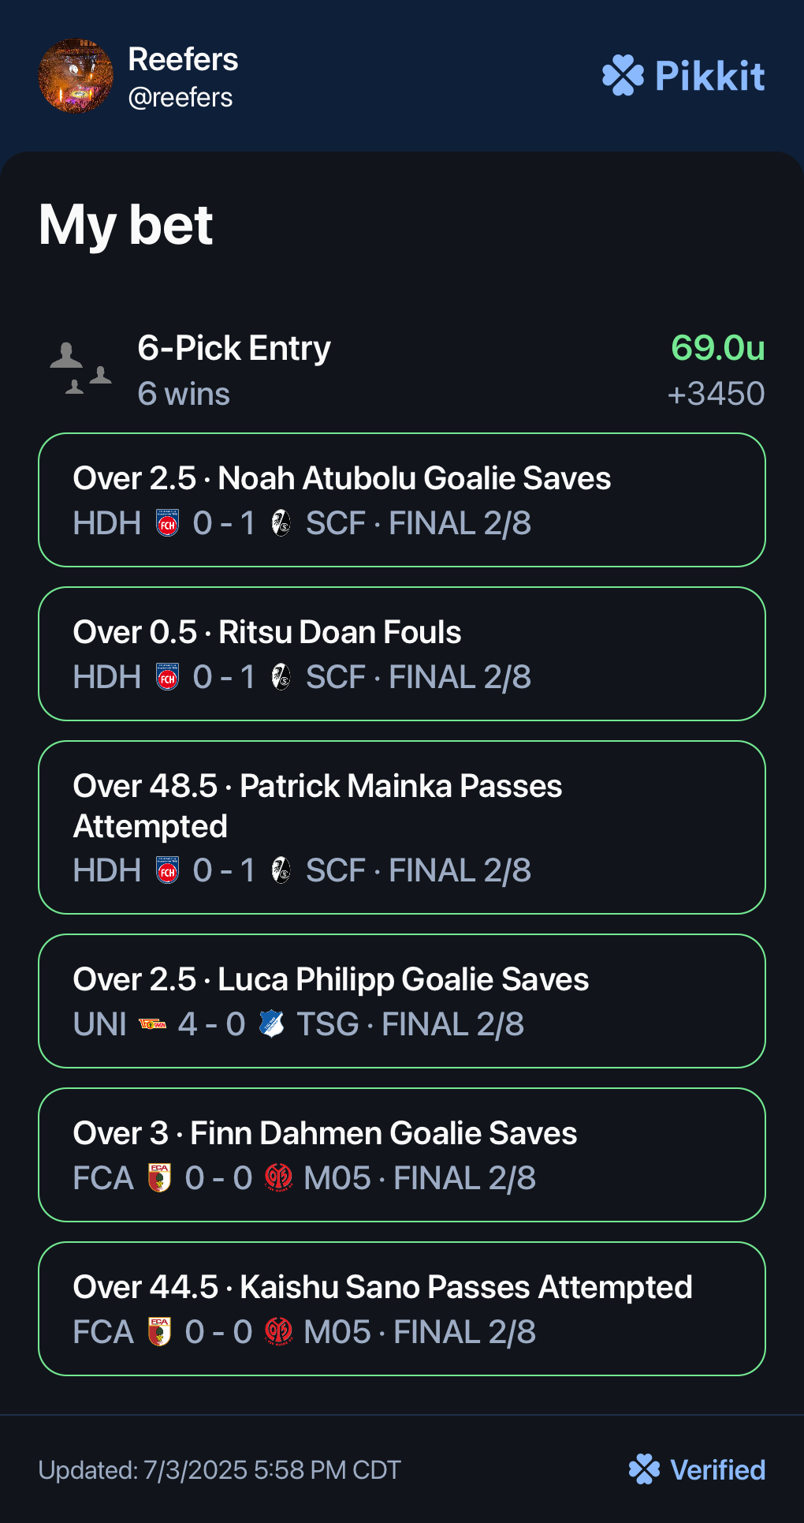Screen dimensions: 804x1523
Task: Tap the Mainz 05 logo in Kaishu Sano pick
Action: click(278, 1331)
